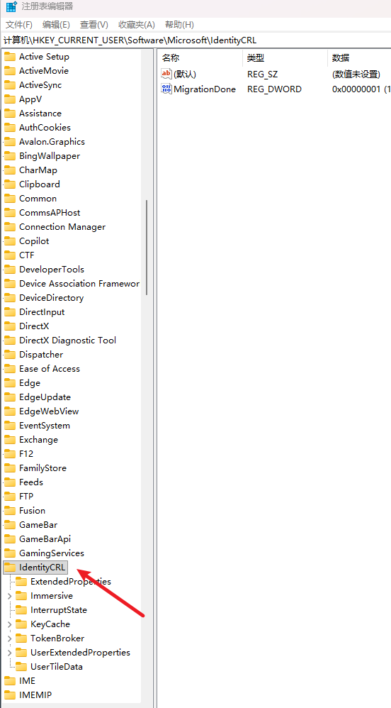The height and width of the screenshot is (708, 391).
Task: Select the EventSystem key
Action: coord(45,426)
